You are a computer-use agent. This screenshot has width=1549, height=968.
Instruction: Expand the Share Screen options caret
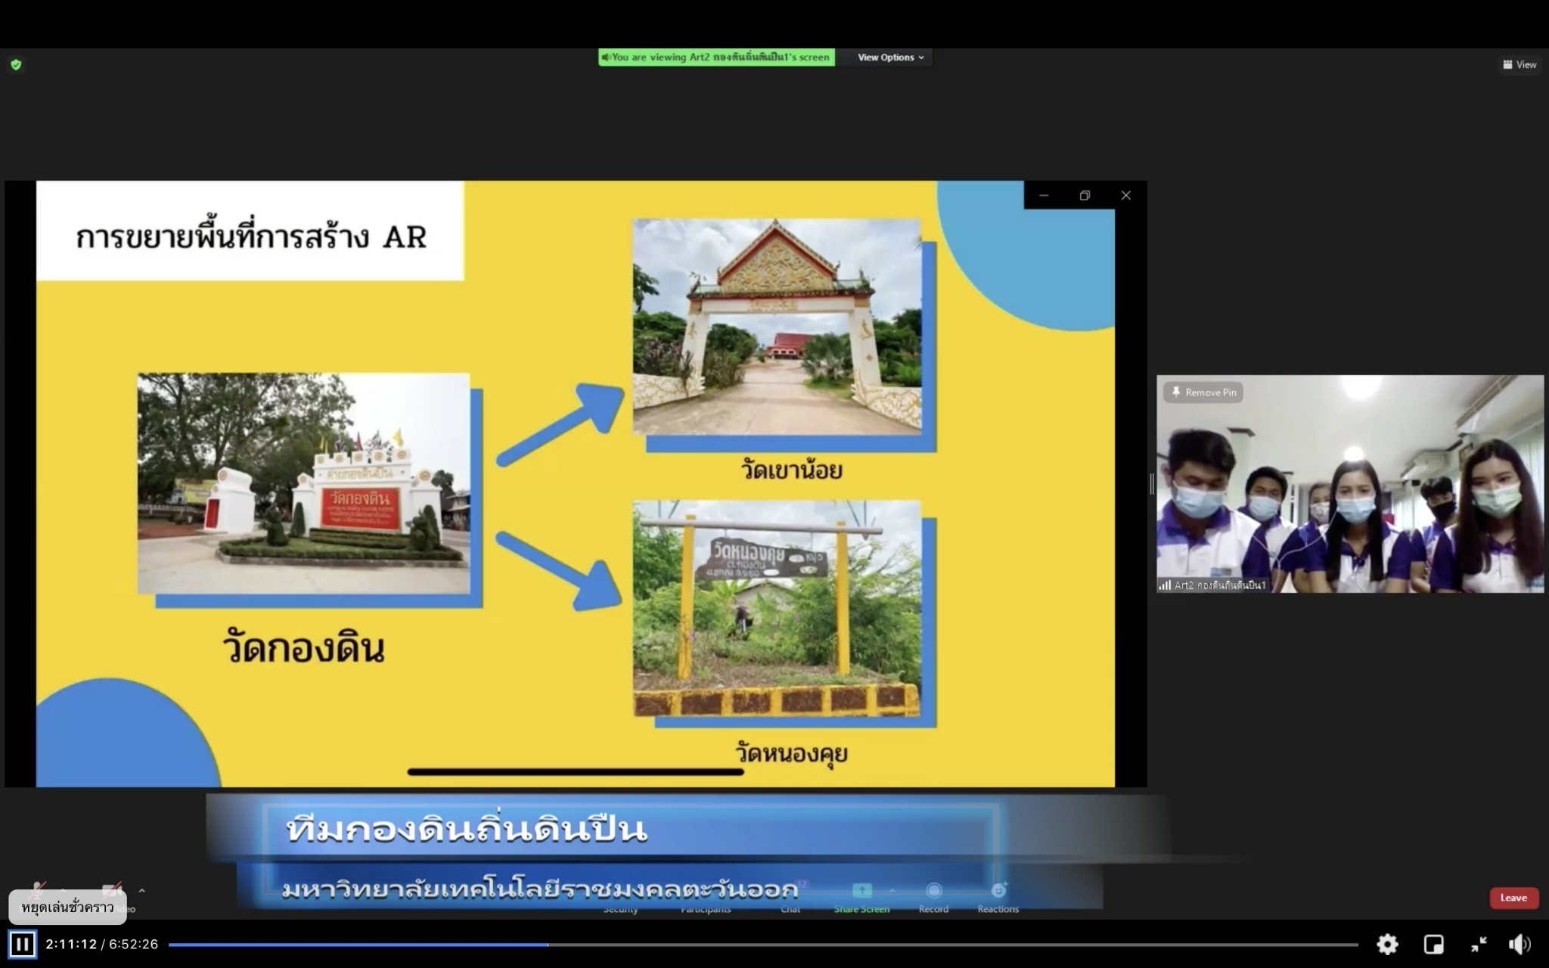(892, 891)
